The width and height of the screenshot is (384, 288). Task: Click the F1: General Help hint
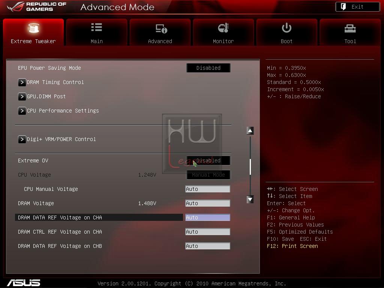291,218
